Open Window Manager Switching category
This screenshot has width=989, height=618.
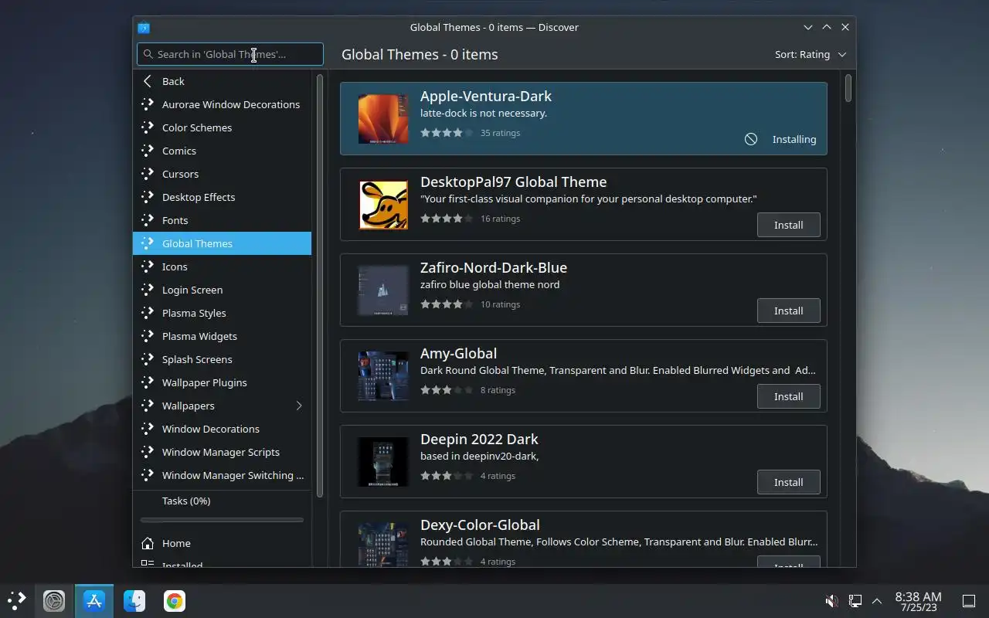coord(223,475)
